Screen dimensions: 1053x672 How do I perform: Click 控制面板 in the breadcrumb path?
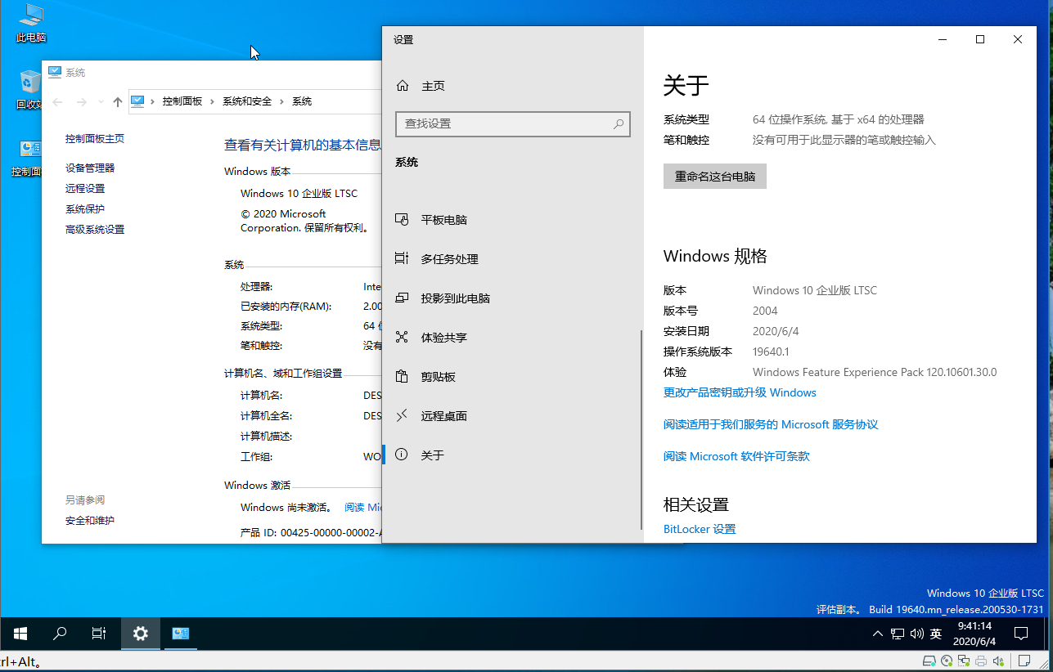pos(182,101)
